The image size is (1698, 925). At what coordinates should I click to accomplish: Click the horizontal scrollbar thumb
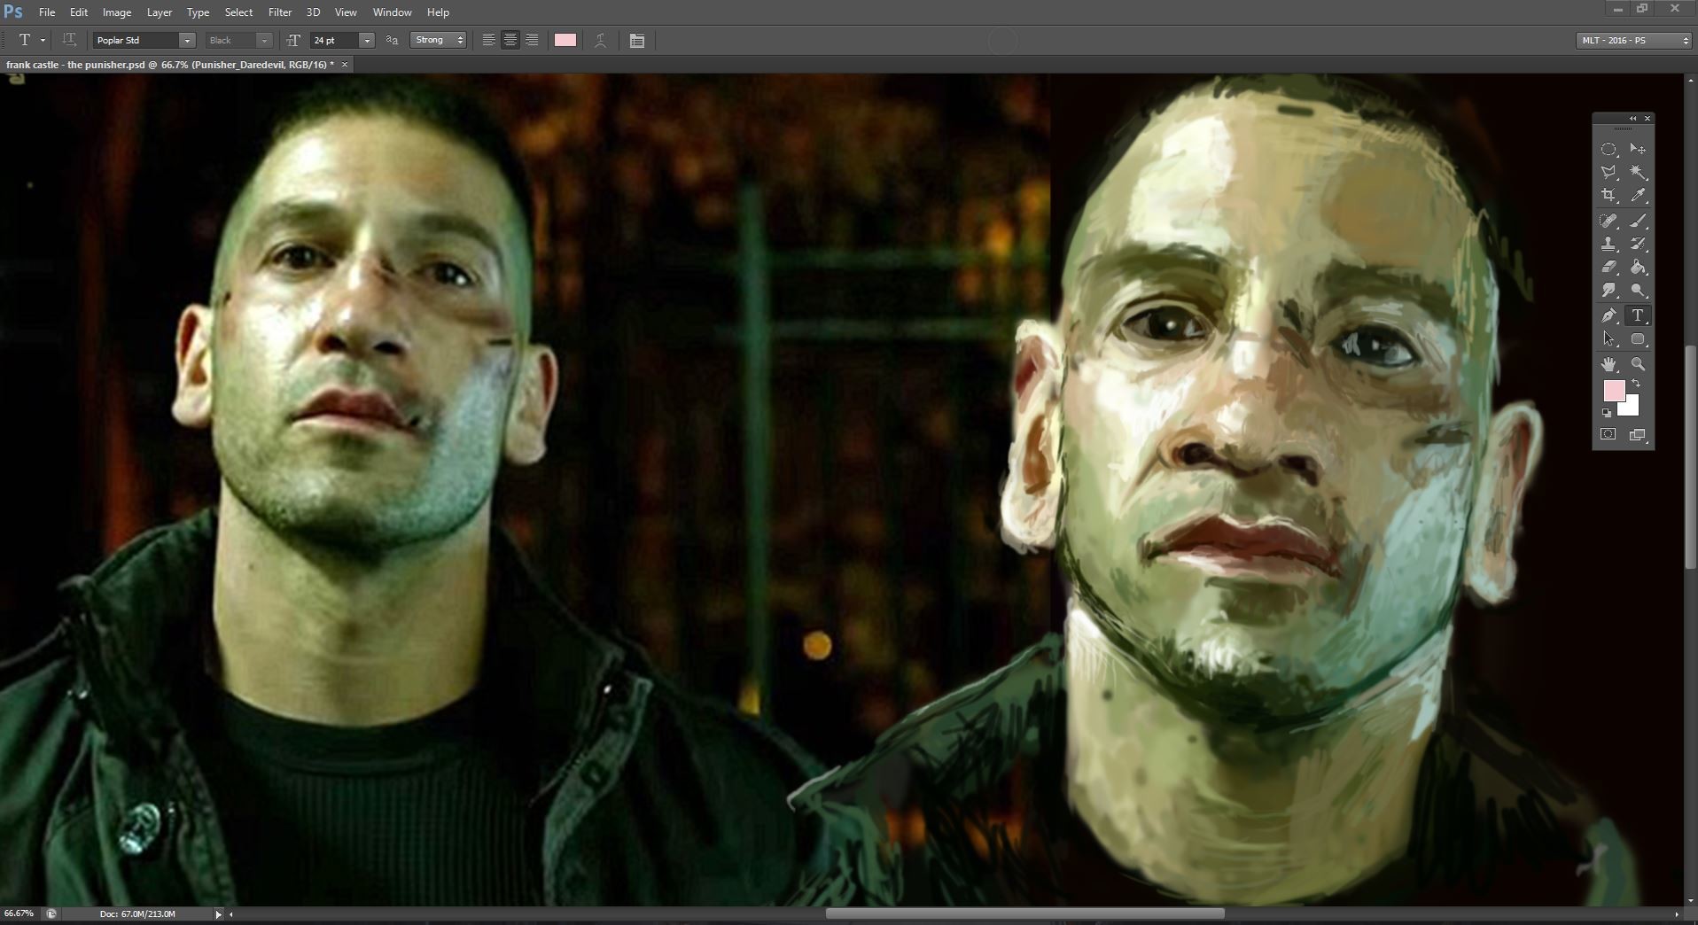pos(1024,913)
